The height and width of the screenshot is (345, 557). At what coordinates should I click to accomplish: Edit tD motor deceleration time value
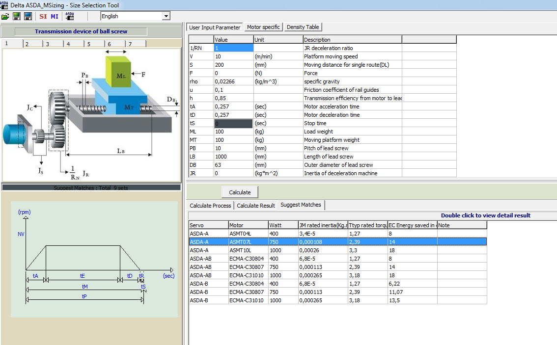coord(234,115)
